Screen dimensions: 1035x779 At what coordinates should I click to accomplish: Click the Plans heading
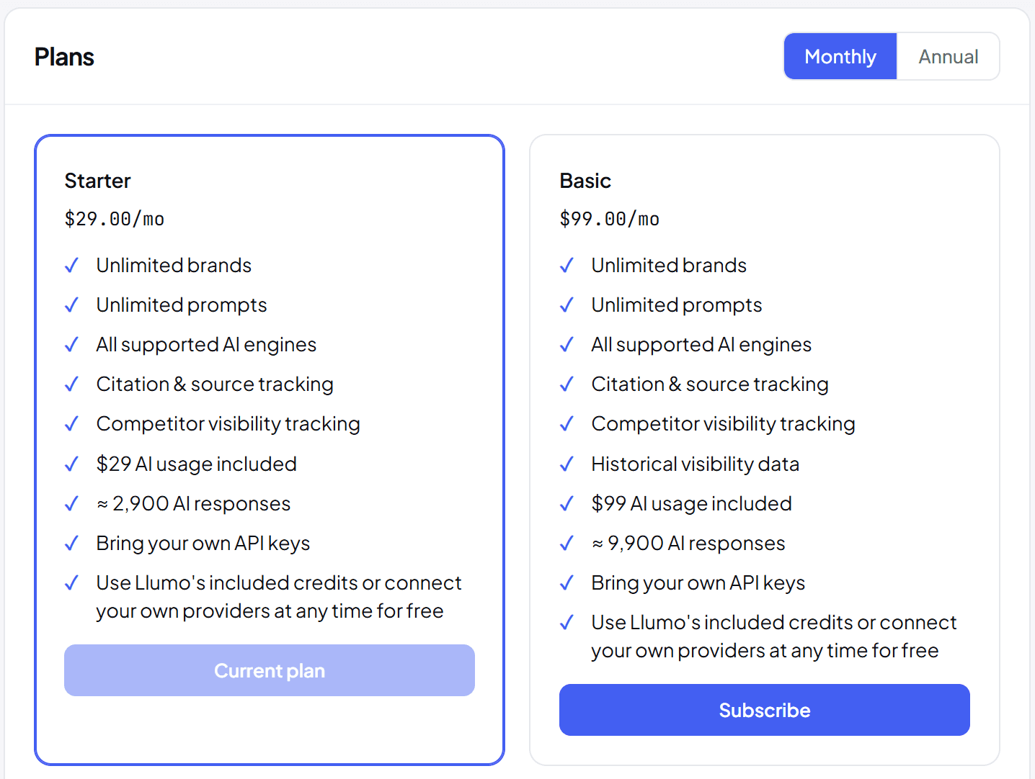click(x=64, y=57)
